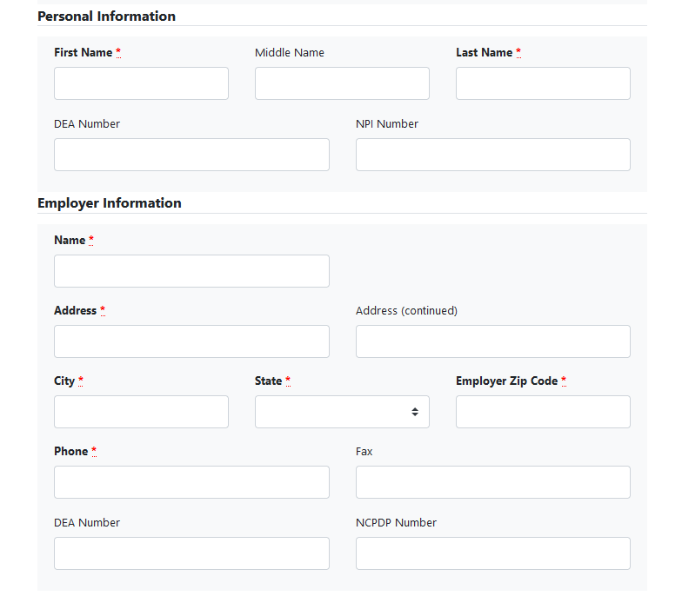Click the Fax input field
Screen dimensions: 682x596
[x=492, y=482]
